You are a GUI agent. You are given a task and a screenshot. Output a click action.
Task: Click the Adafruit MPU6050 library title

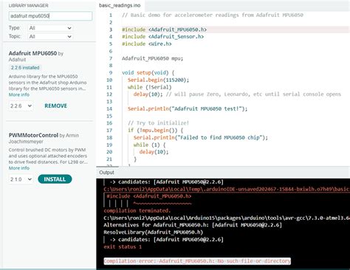pos(32,53)
